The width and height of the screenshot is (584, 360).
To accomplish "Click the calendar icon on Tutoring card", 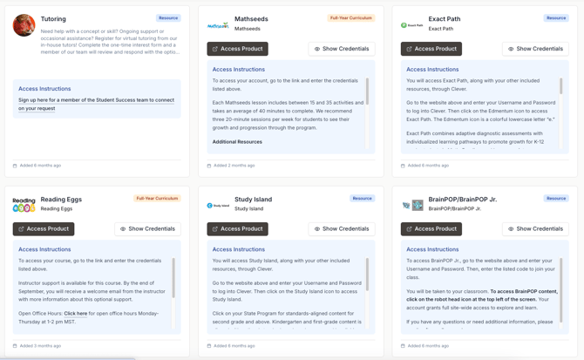I will pyautogui.click(x=15, y=166).
